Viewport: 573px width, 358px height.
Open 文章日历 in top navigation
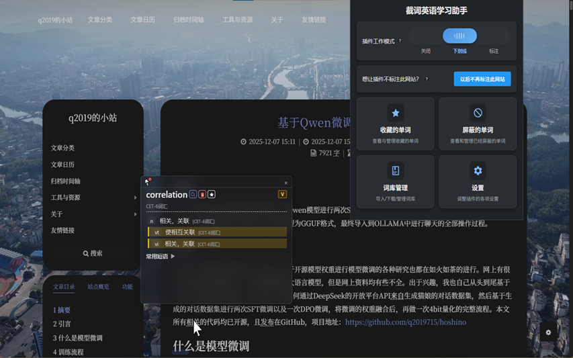[142, 19]
